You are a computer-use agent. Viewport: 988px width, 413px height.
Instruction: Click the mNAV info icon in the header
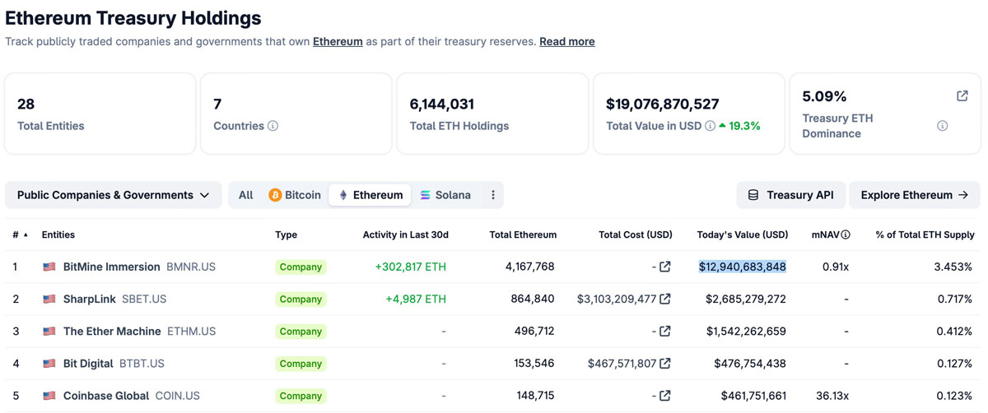pyautogui.click(x=846, y=234)
